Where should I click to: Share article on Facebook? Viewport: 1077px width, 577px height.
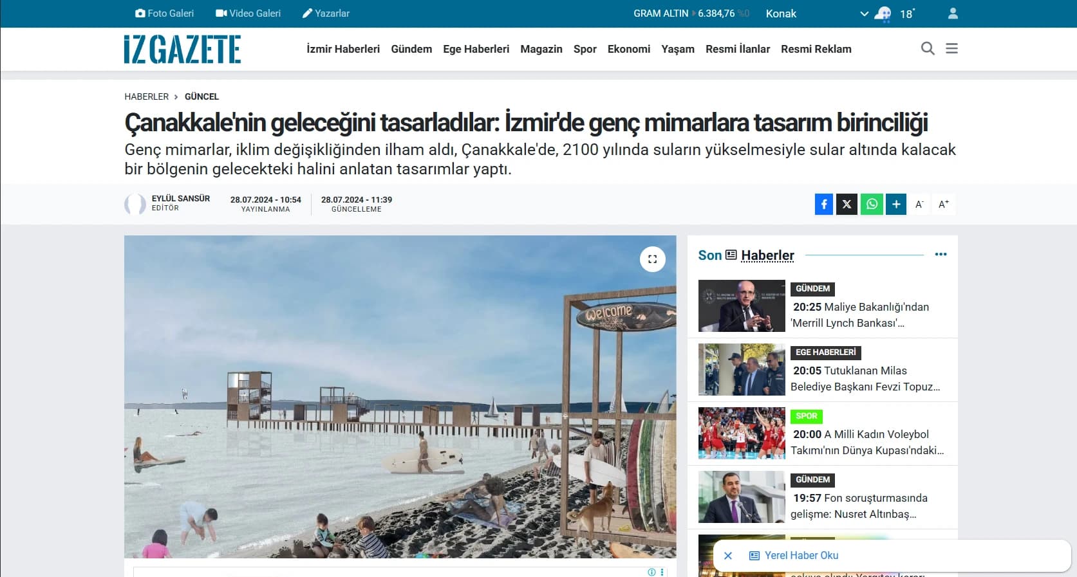pyautogui.click(x=824, y=204)
